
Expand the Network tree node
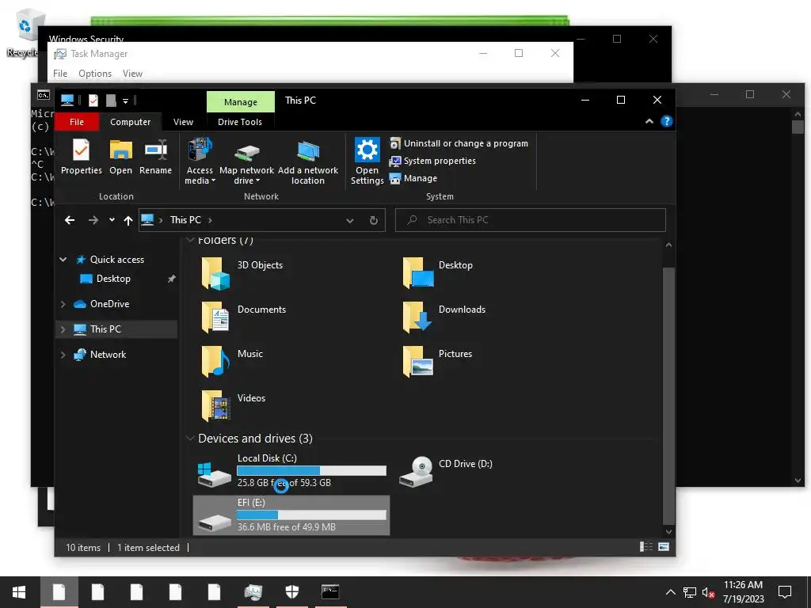(63, 355)
